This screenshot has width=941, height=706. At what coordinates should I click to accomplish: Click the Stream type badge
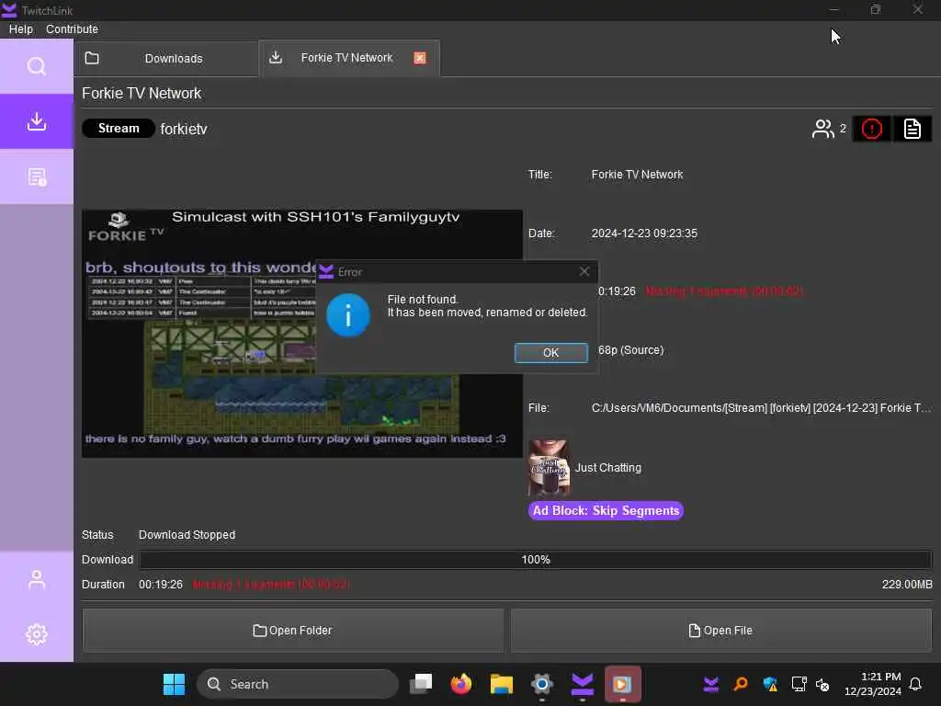point(119,129)
